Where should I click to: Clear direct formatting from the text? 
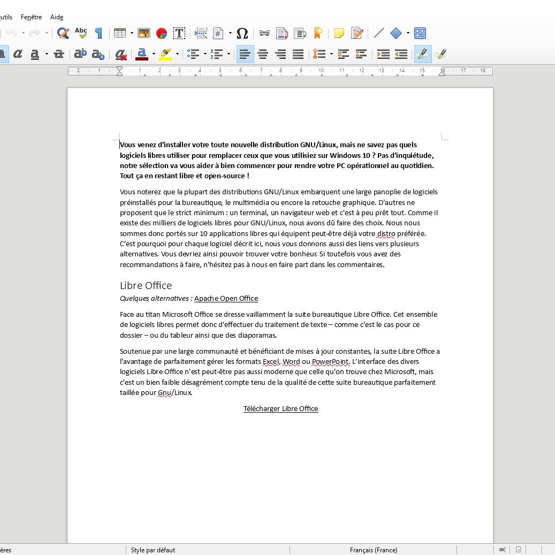(121, 54)
